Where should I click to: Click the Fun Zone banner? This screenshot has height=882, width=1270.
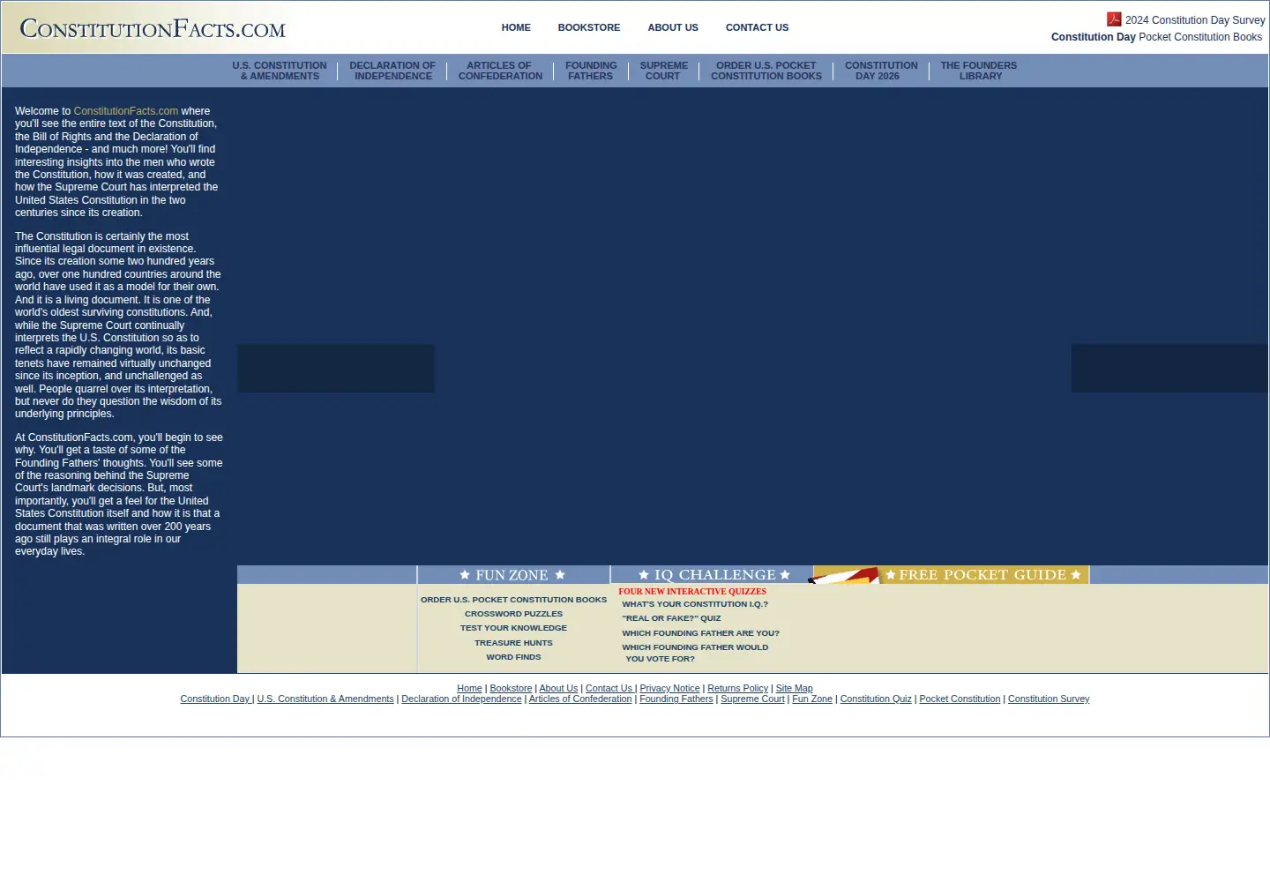(512, 574)
